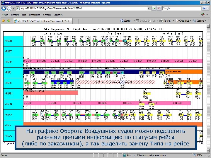This screenshot has width=211, height=158.
Task: Expand the dropdown arrow next to Печать
Action: pyautogui.click(x=173, y=21)
